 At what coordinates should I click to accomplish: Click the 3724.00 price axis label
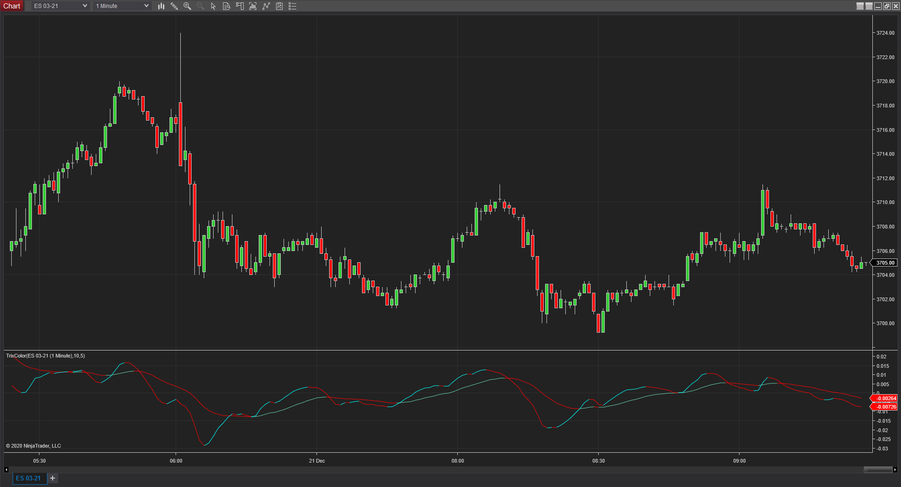coord(886,33)
